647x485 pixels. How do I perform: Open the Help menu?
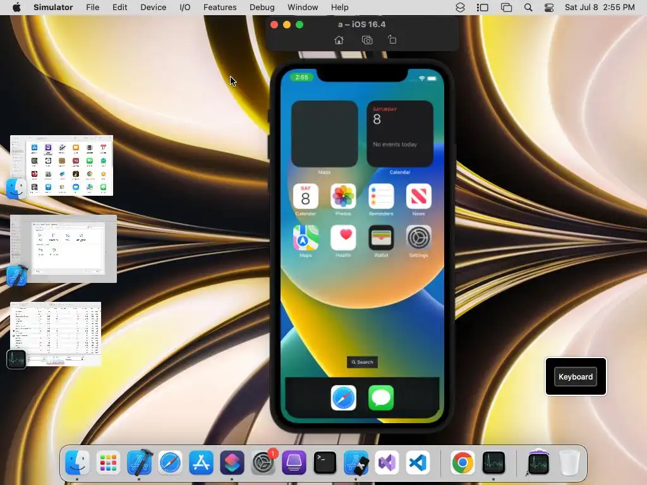point(339,8)
